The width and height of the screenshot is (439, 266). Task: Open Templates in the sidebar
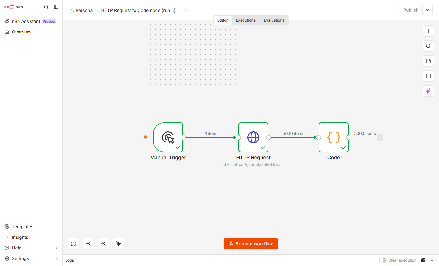31,227
